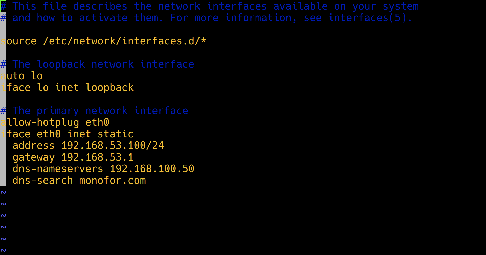Viewport: 486px width, 255px height.
Task: Click the "# The primary network interface" comment
Action: click(x=94, y=111)
